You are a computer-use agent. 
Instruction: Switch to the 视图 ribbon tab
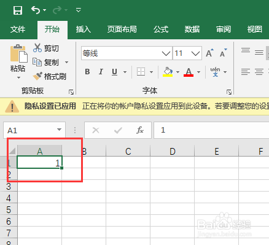pos(254,29)
